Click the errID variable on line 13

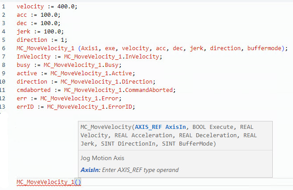point(25,106)
